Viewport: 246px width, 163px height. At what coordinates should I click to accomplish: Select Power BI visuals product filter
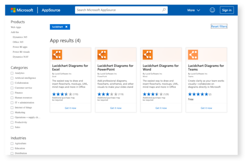(21, 52)
